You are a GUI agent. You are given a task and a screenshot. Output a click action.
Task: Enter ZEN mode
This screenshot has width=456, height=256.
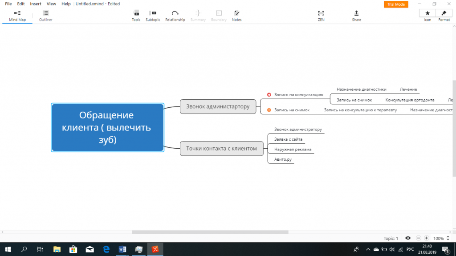coord(321,15)
